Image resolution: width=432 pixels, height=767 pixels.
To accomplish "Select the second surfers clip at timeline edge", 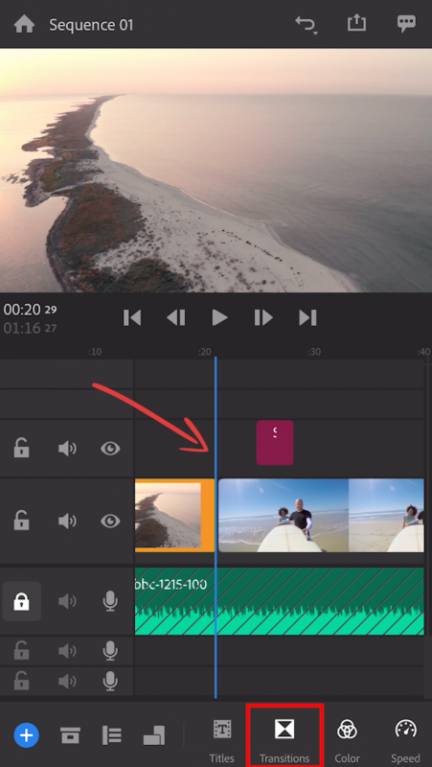I will point(386,516).
